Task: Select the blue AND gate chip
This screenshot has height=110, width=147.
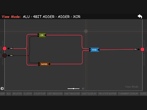Action: 94,50
